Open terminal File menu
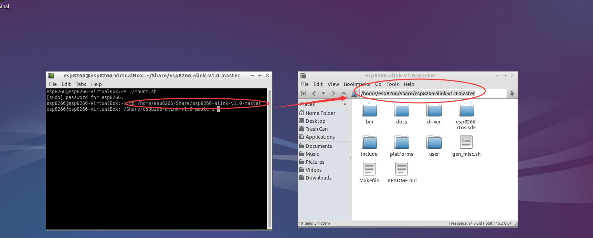Image resolution: width=593 pixels, height=238 pixels. click(53, 84)
